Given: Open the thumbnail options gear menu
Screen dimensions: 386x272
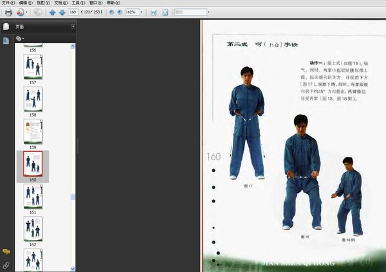Looking at the screenshot, I should tap(20, 39).
